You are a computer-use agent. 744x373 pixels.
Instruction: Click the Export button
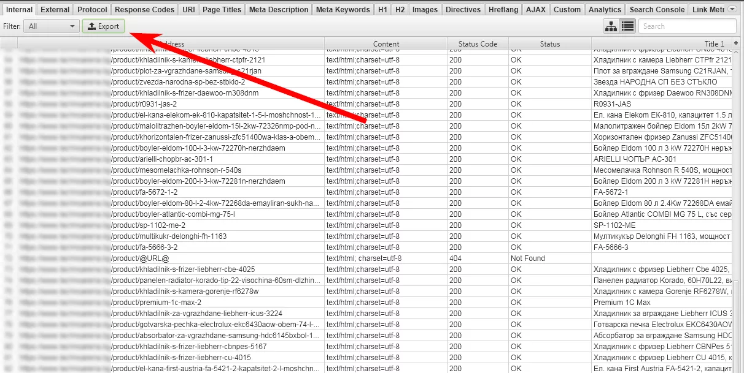(x=103, y=26)
